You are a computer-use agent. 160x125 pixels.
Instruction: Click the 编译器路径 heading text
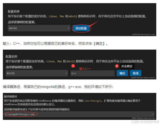click(x=10, y=96)
